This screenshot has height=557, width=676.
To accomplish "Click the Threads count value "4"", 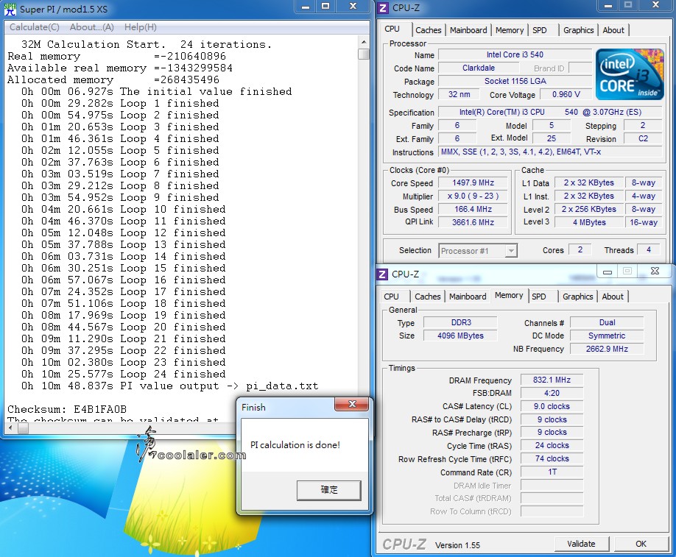I will coord(649,250).
